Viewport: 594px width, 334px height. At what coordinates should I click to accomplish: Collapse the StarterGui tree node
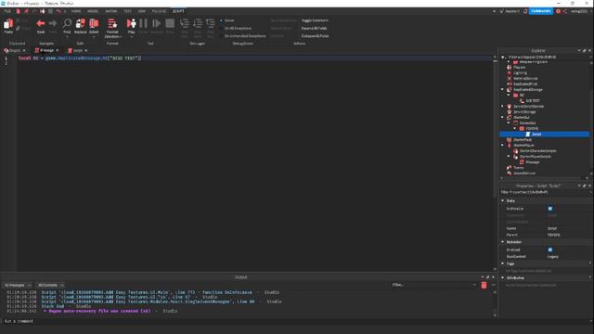pyautogui.click(x=503, y=118)
